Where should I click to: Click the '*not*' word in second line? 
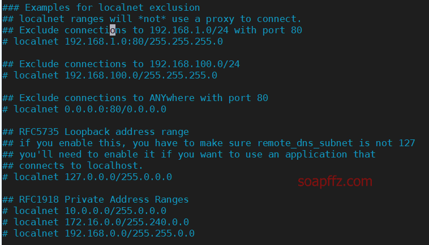[152, 19]
